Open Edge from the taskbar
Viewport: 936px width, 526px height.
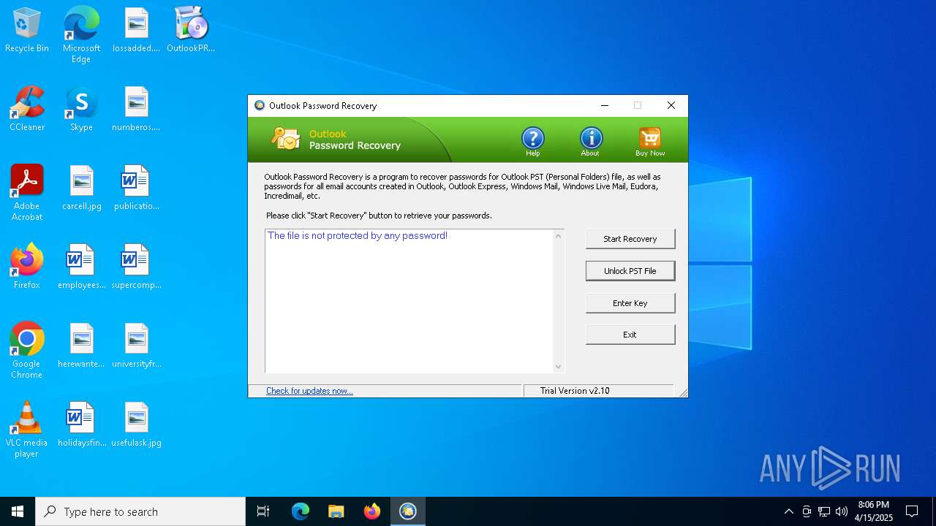click(301, 511)
